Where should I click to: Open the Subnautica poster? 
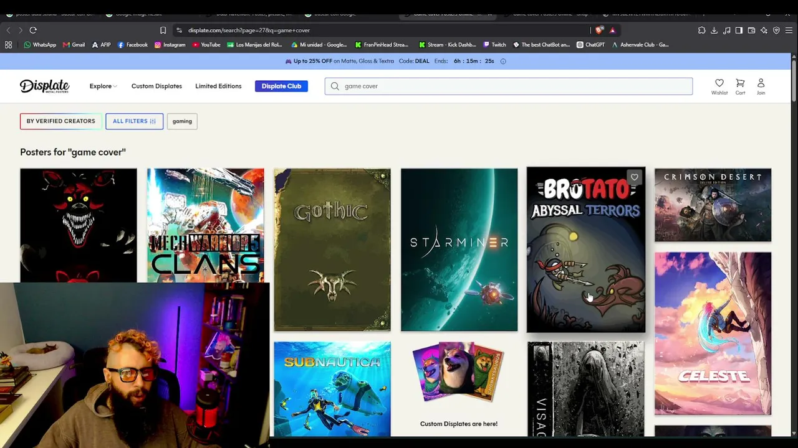(x=332, y=389)
